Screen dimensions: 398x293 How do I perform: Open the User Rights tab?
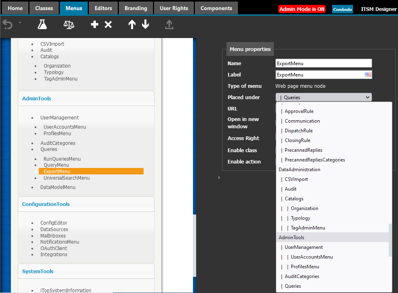(x=174, y=8)
